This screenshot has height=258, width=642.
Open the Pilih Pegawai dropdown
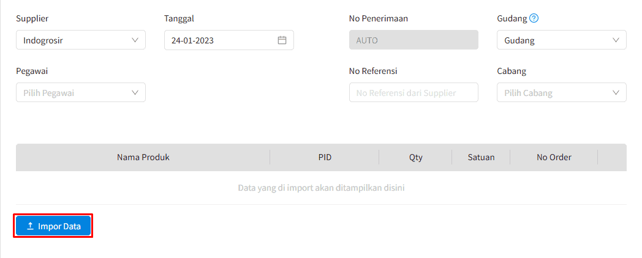(81, 92)
